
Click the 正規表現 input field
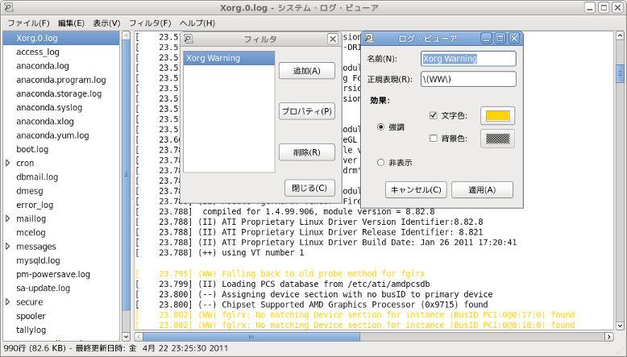coord(468,79)
